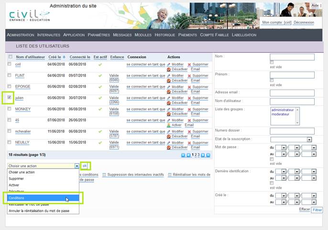The image size is (328, 230).
Task: Open the 'Choisir une action' dropdown arrow
Action: [77, 166]
